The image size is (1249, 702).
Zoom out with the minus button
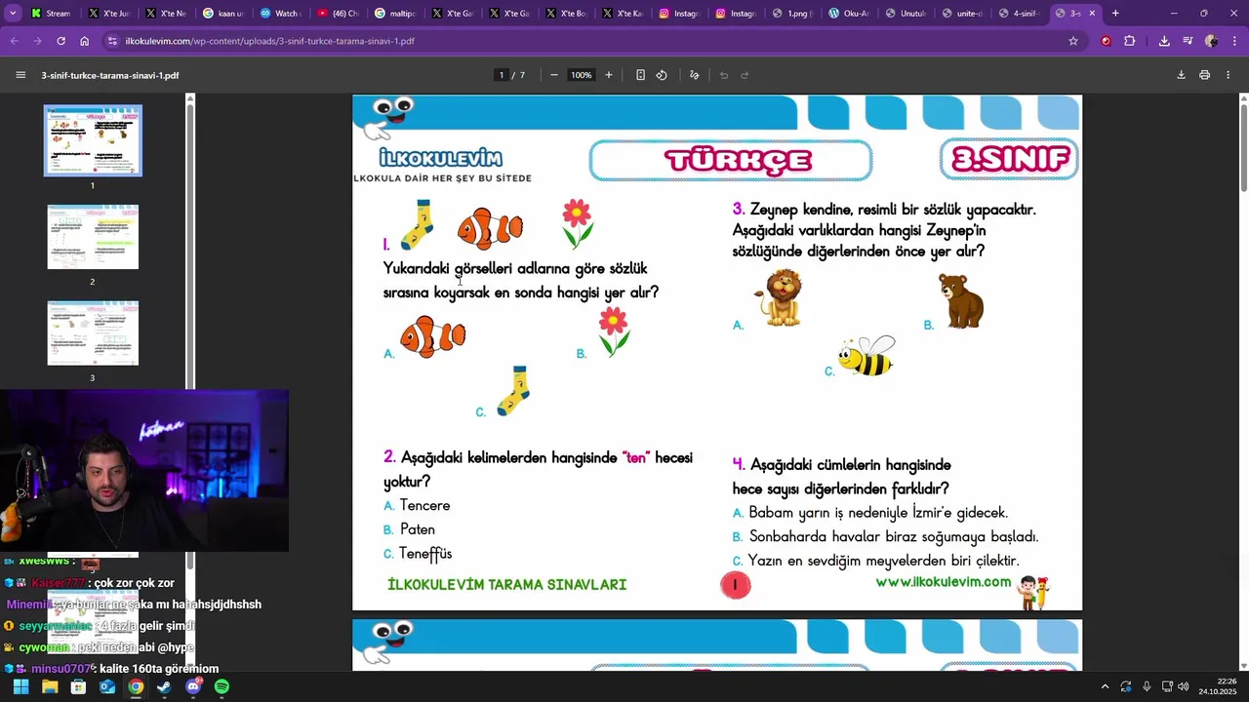pos(554,75)
